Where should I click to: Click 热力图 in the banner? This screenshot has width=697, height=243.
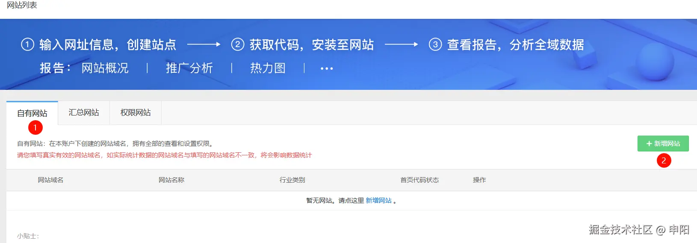tap(268, 68)
